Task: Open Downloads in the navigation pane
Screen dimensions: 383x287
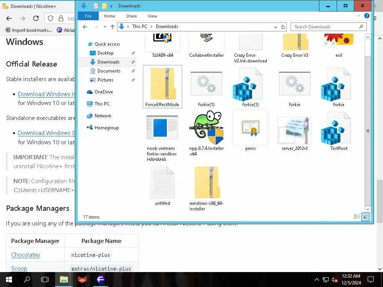Action: [x=108, y=62]
